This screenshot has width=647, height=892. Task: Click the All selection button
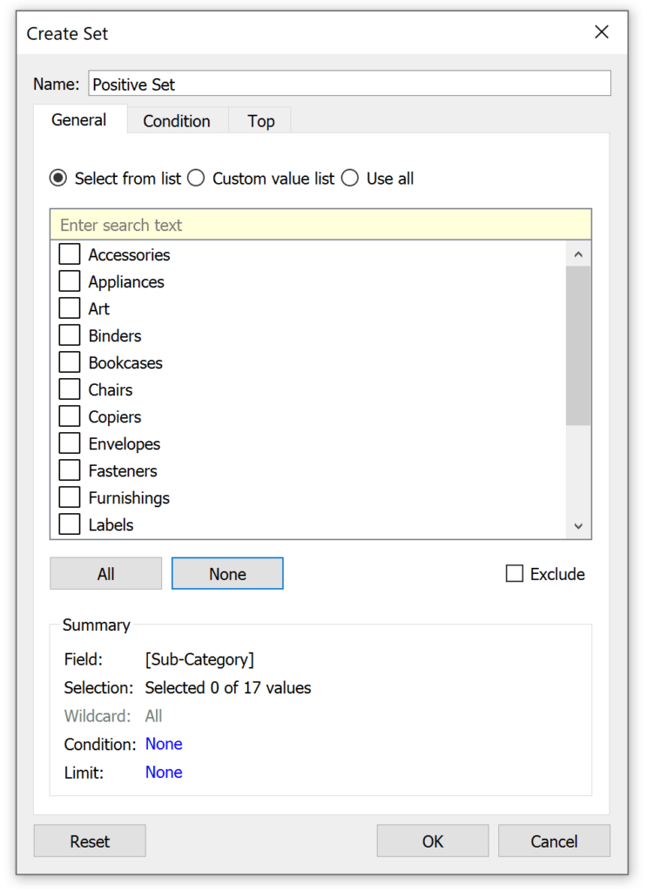tap(105, 573)
